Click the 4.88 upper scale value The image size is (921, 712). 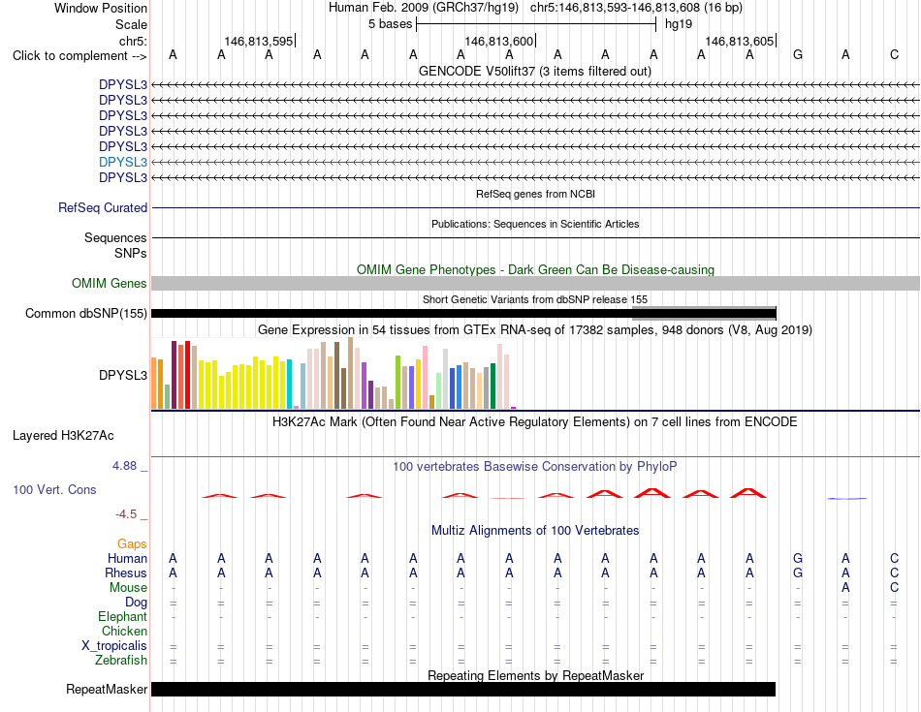click(124, 466)
